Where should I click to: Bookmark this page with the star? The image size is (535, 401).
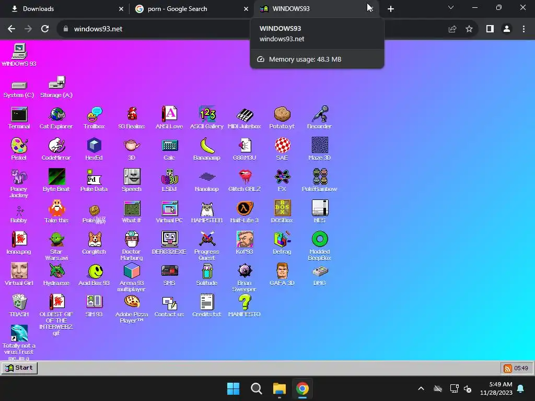[x=469, y=29]
